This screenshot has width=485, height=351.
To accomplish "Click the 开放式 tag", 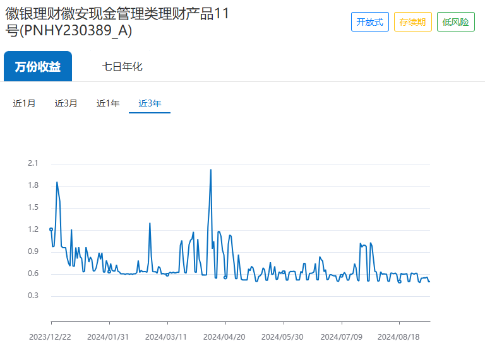I will pyautogui.click(x=370, y=22).
